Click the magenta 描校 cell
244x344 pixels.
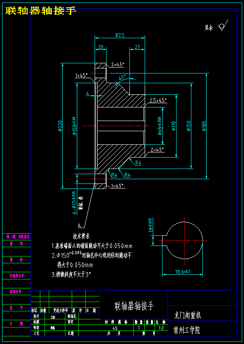click(x=17, y=260)
